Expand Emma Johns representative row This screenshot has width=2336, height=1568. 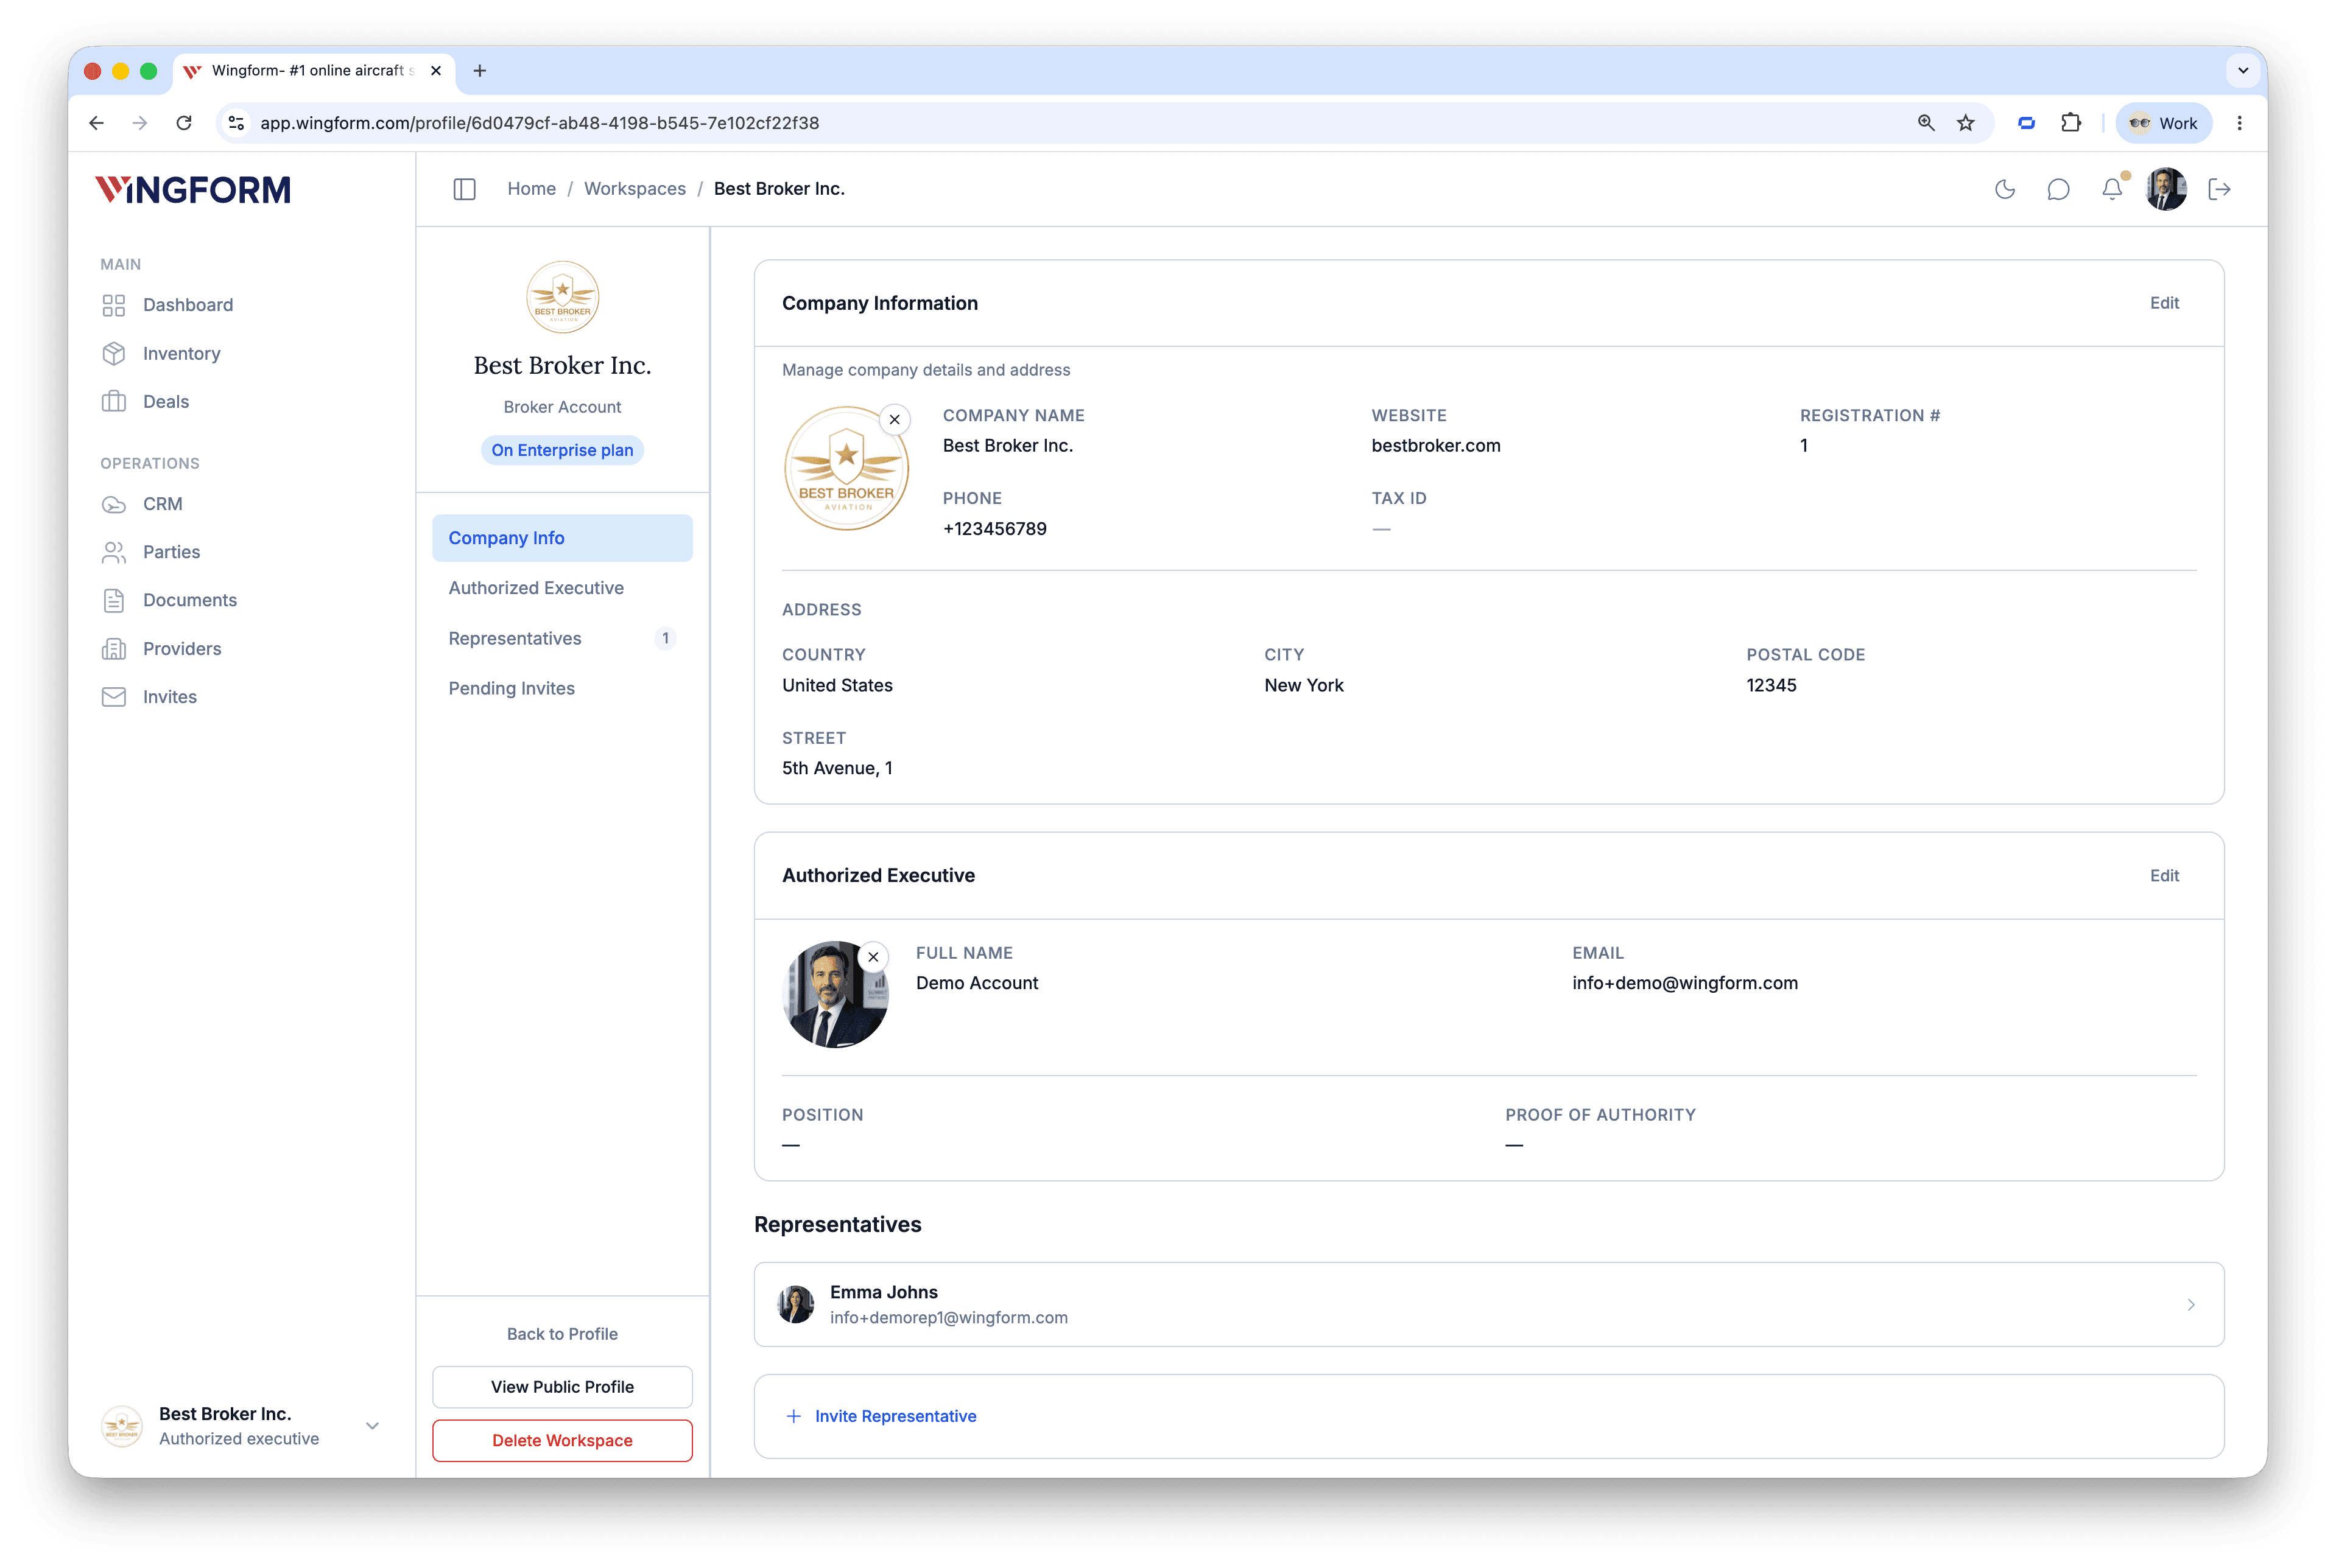tap(1489, 1305)
